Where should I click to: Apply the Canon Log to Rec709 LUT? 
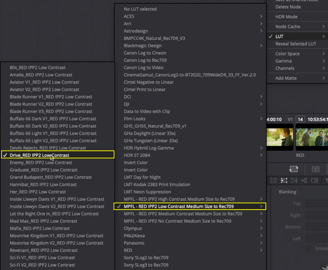[x=190, y=60]
